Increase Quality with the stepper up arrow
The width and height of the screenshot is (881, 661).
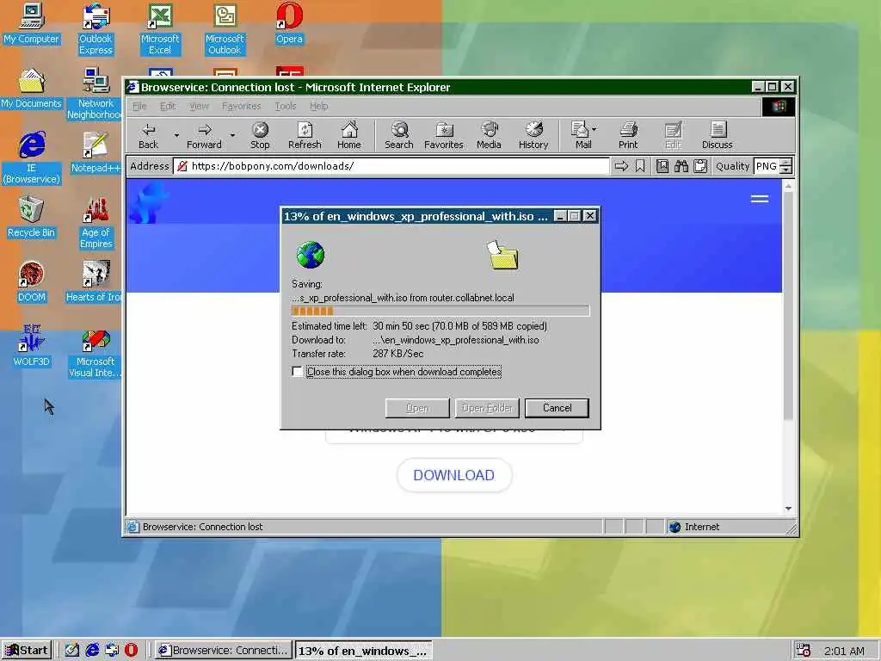pyautogui.click(x=786, y=163)
